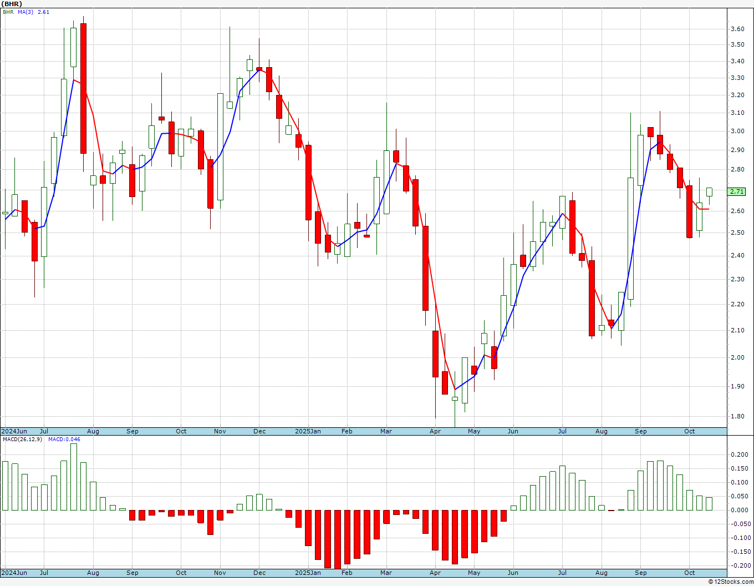
Task: Select the 0.150 MACD axis label
Action: 739,468
